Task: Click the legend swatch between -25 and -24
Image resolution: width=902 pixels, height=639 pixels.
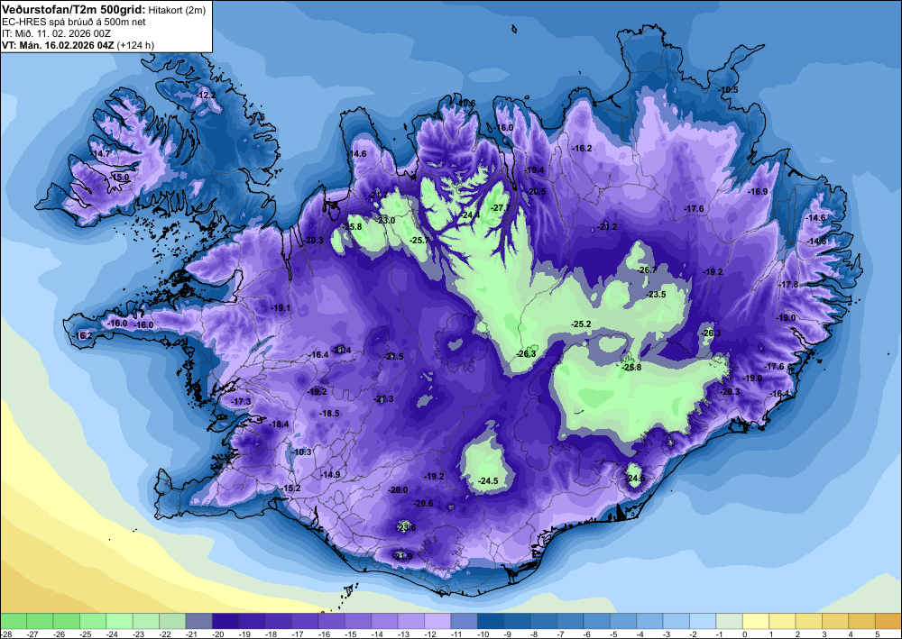Action: (93, 621)
